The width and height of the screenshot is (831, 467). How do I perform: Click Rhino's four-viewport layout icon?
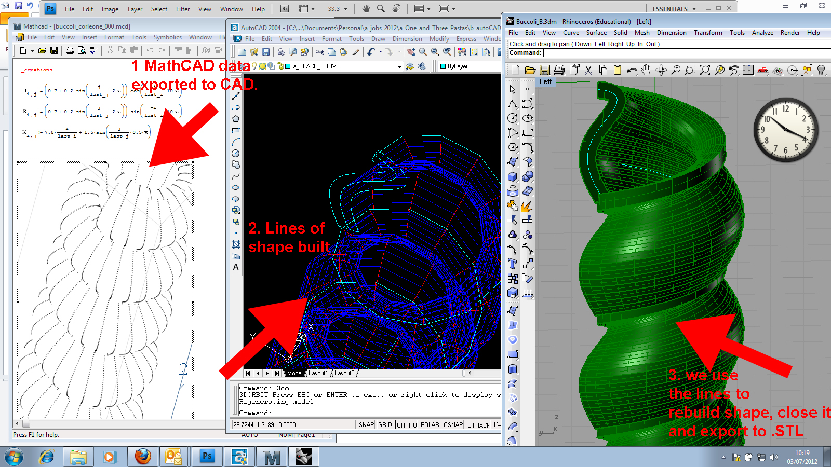[748, 70]
